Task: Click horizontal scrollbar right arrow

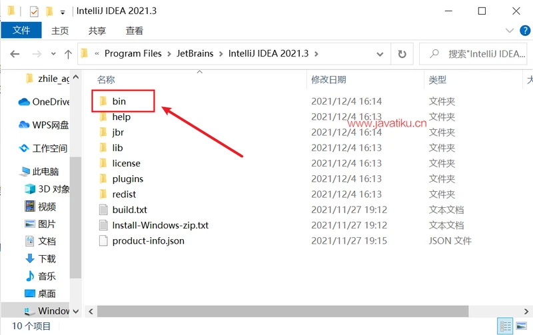Action: [x=526, y=311]
